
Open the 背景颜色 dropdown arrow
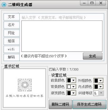click(73, 87)
